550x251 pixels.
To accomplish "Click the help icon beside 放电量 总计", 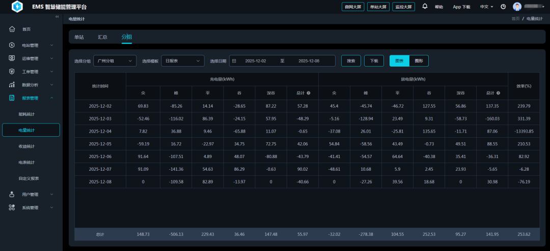I will click(498, 93).
